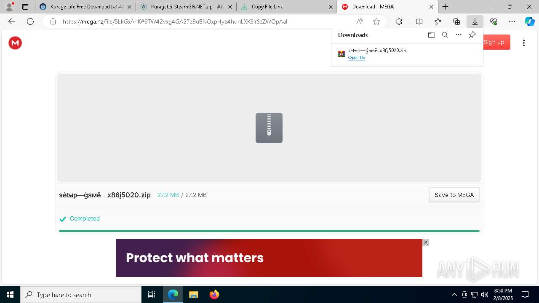Open network status tray icon
The width and height of the screenshot is (539, 303).
pos(475,295)
